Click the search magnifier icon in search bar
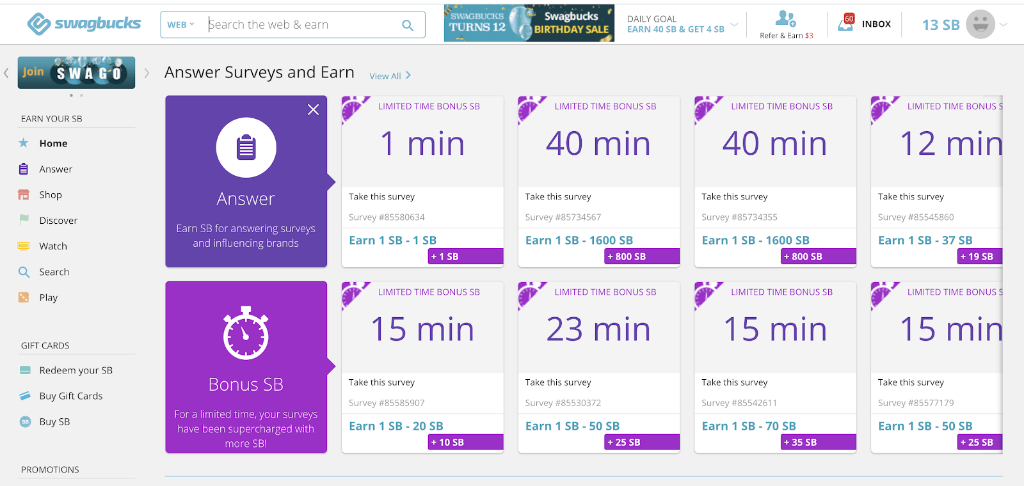Screen dimensions: 1024x486 [x=408, y=25]
